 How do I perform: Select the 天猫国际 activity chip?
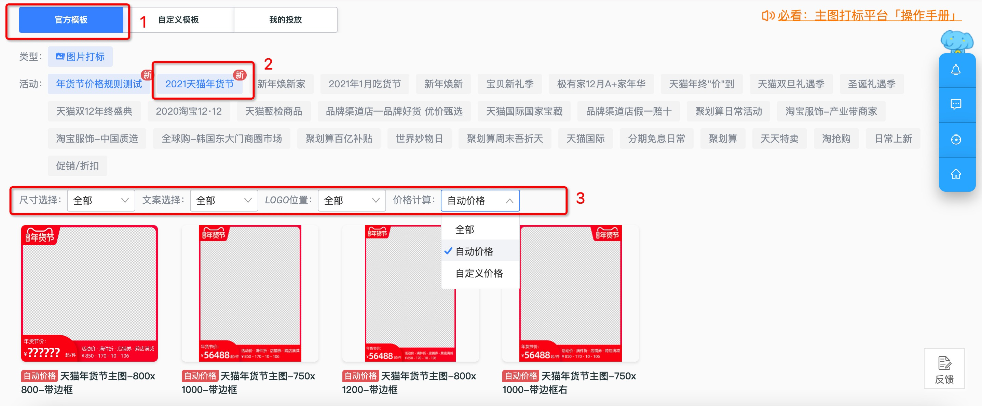click(585, 139)
